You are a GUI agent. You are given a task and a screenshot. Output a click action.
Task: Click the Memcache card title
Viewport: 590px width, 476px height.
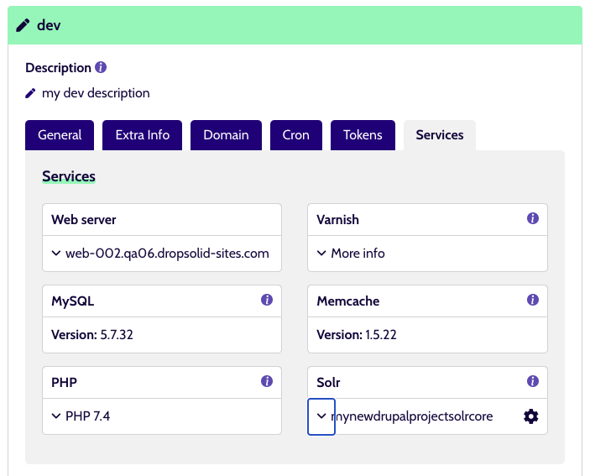coord(348,301)
